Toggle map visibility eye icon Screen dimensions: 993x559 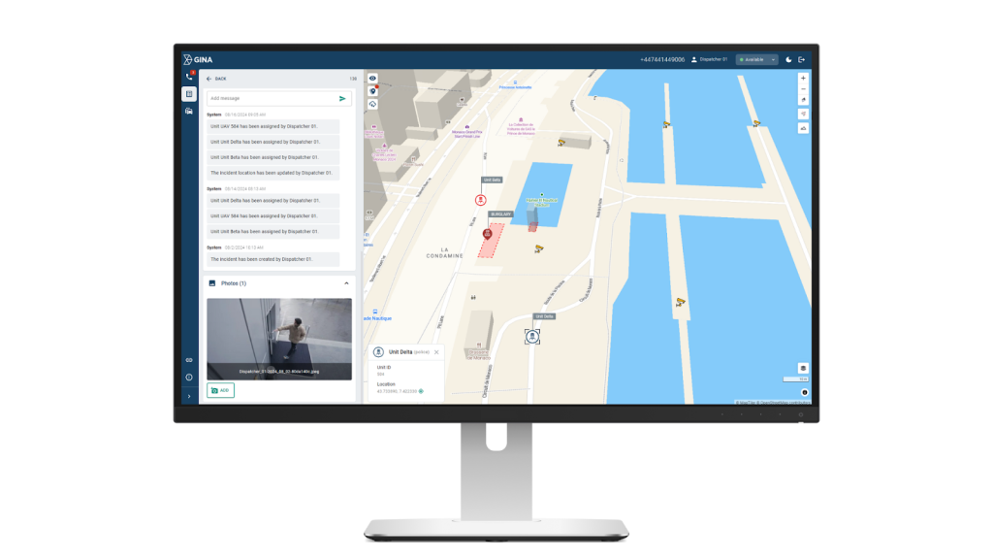(373, 78)
